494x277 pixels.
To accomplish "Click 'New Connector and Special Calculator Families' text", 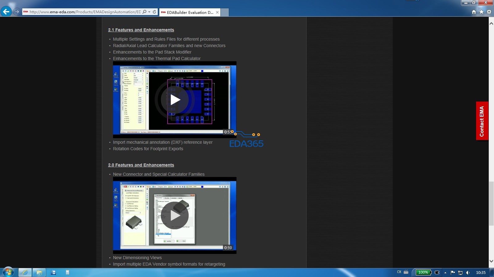I will (x=159, y=174).
